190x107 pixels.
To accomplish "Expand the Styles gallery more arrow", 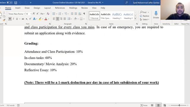I will point(135,19).
